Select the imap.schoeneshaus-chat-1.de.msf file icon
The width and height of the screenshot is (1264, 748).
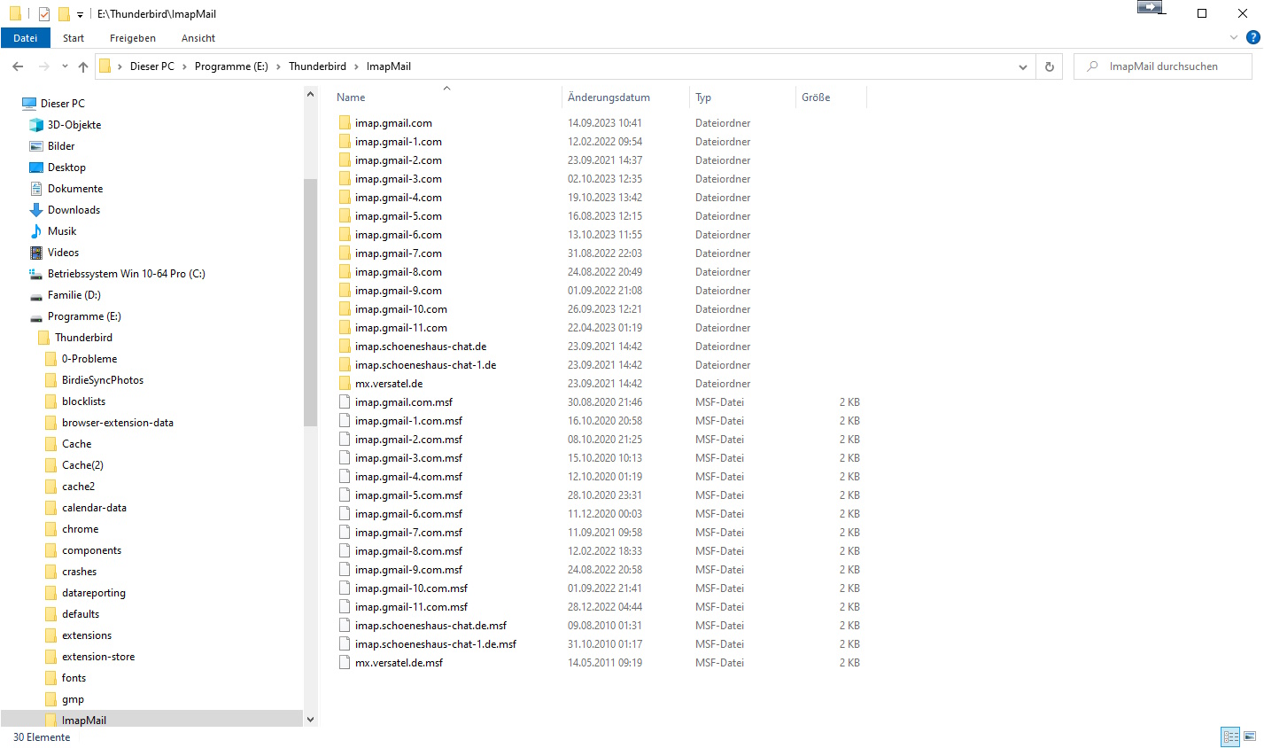(x=345, y=644)
